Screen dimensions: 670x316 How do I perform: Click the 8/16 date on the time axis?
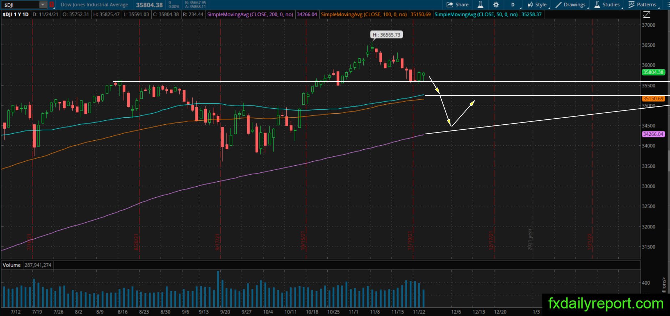click(x=123, y=312)
